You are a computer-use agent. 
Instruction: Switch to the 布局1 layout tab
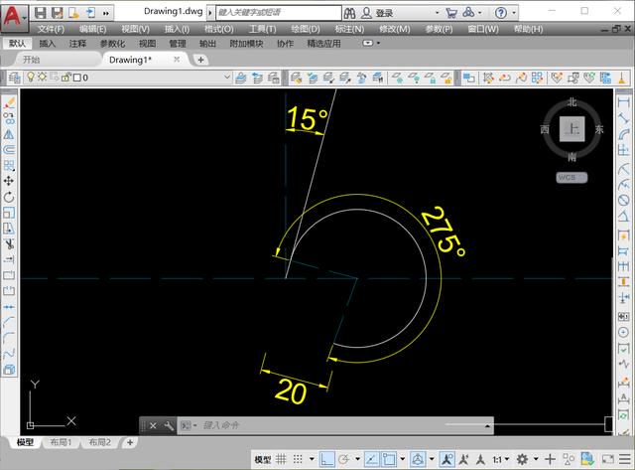(61, 442)
